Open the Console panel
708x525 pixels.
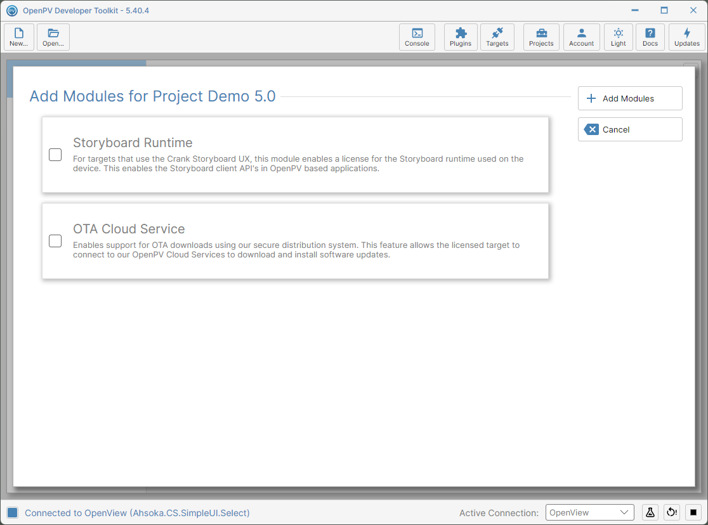(417, 37)
